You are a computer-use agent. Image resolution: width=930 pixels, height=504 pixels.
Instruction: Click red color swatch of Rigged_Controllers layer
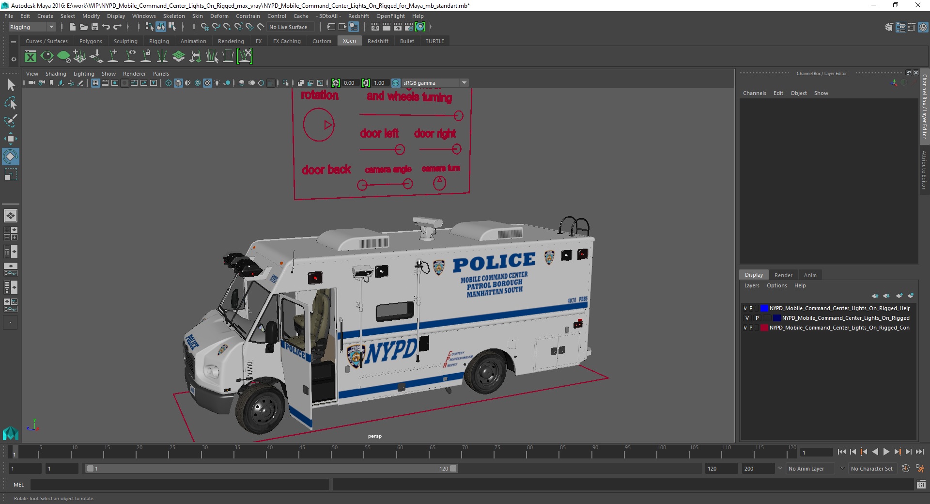pyautogui.click(x=764, y=328)
